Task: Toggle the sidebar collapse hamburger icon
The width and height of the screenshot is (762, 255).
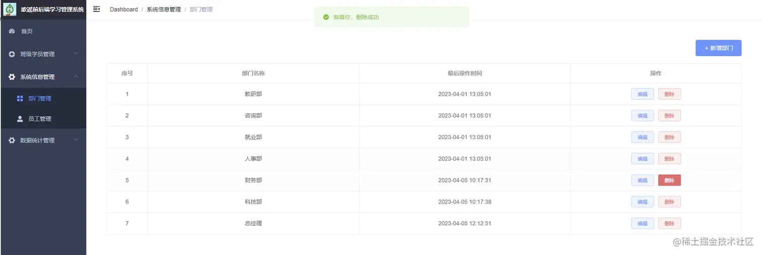Action: (97, 9)
